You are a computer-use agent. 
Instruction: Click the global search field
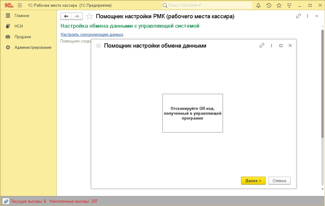click(207, 5)
